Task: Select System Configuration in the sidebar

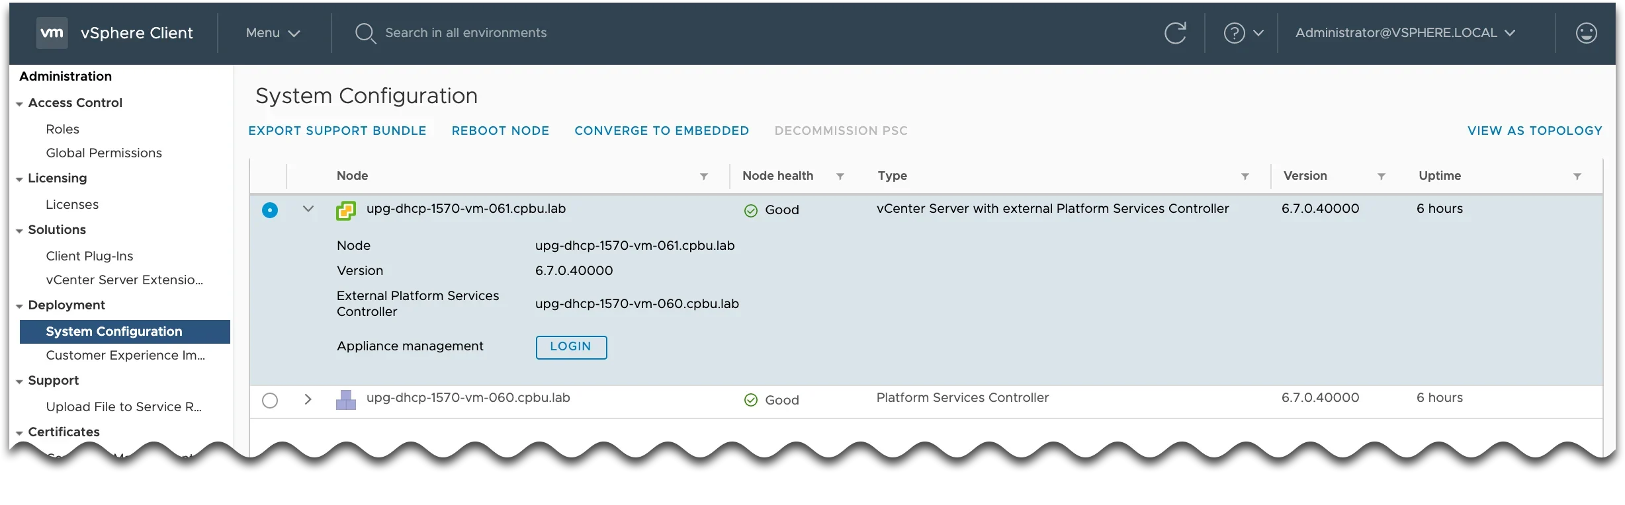Action: pyautogui.click(x=125, y=332)
